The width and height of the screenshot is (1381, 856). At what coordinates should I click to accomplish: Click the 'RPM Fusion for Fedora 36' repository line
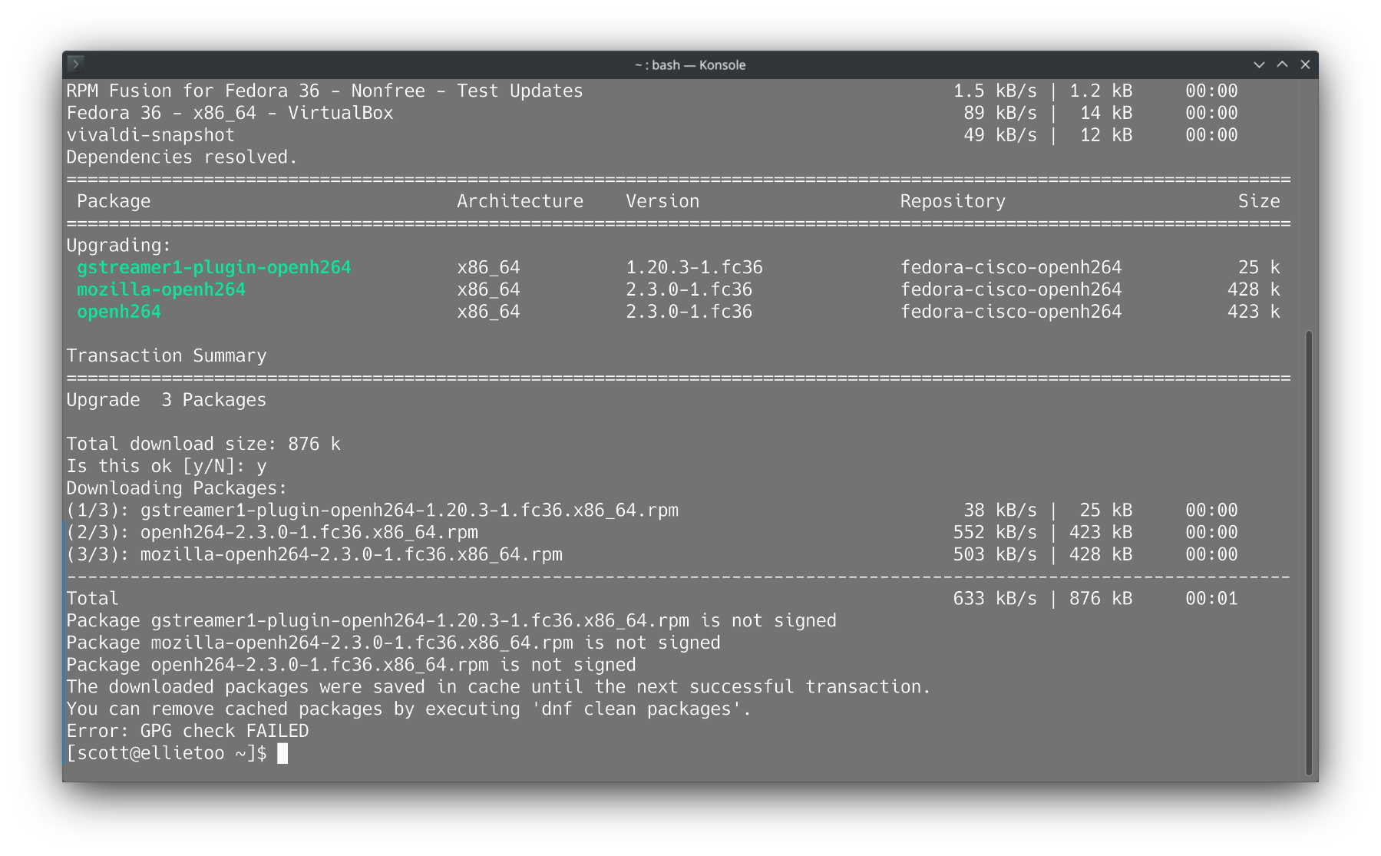point(652,91)
